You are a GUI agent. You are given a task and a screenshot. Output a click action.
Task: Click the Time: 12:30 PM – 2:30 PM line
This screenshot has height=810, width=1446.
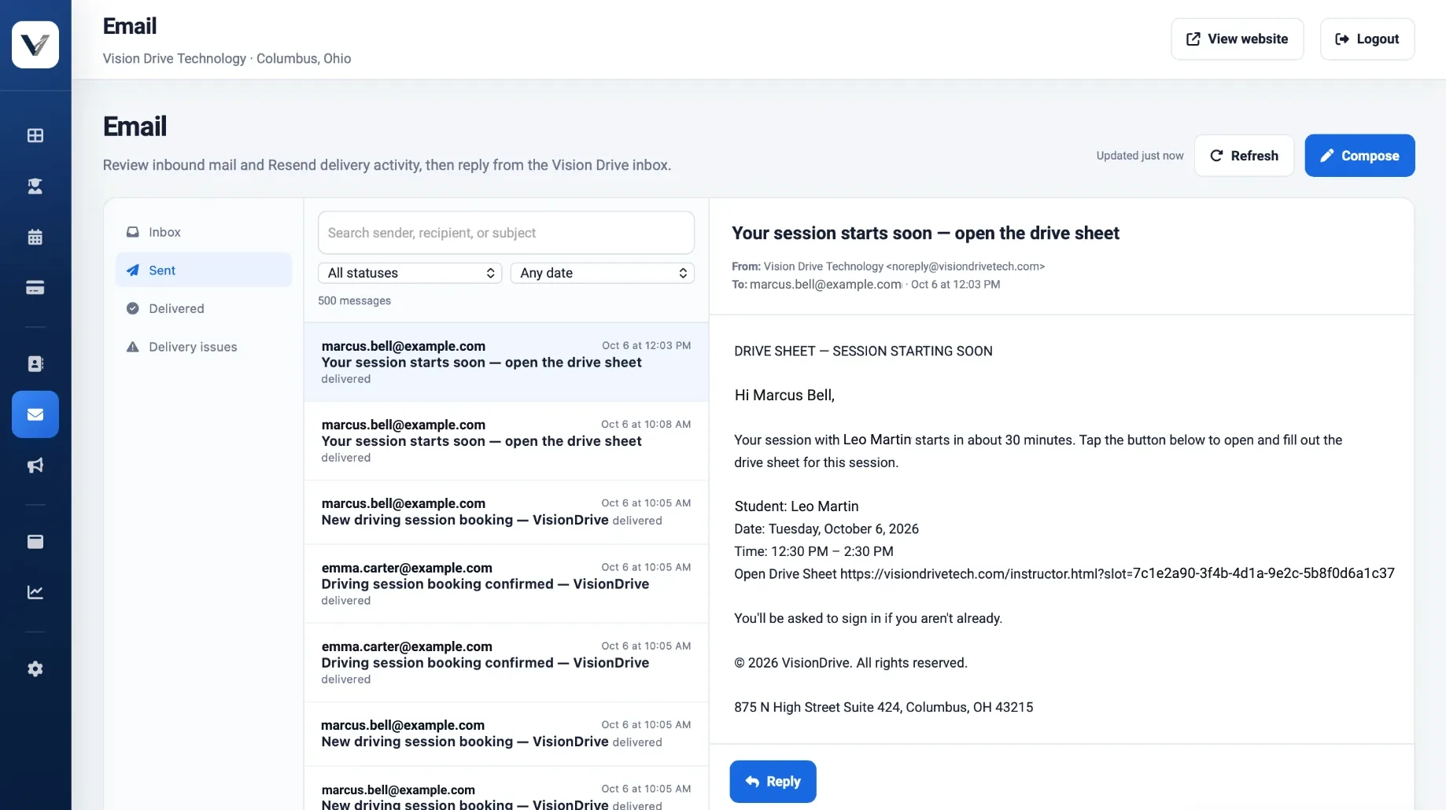(813, 551)
